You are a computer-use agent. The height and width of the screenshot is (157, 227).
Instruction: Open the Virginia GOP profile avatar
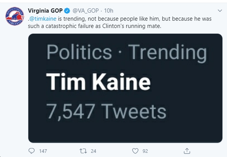click(x=15, y=16)
